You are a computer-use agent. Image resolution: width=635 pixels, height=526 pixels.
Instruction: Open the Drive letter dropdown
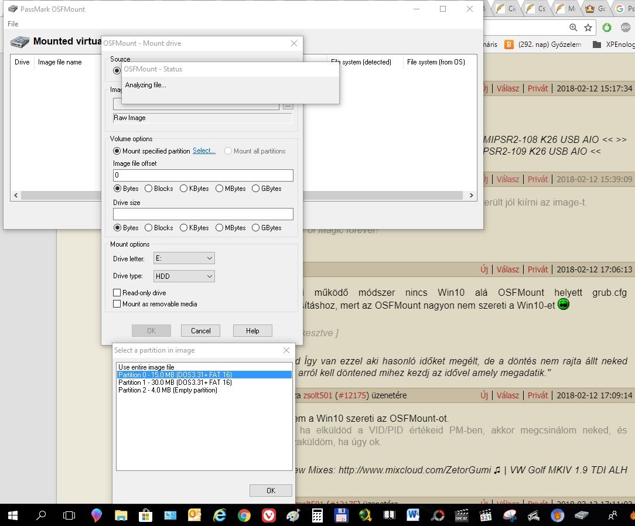click(x=184, y=258)
